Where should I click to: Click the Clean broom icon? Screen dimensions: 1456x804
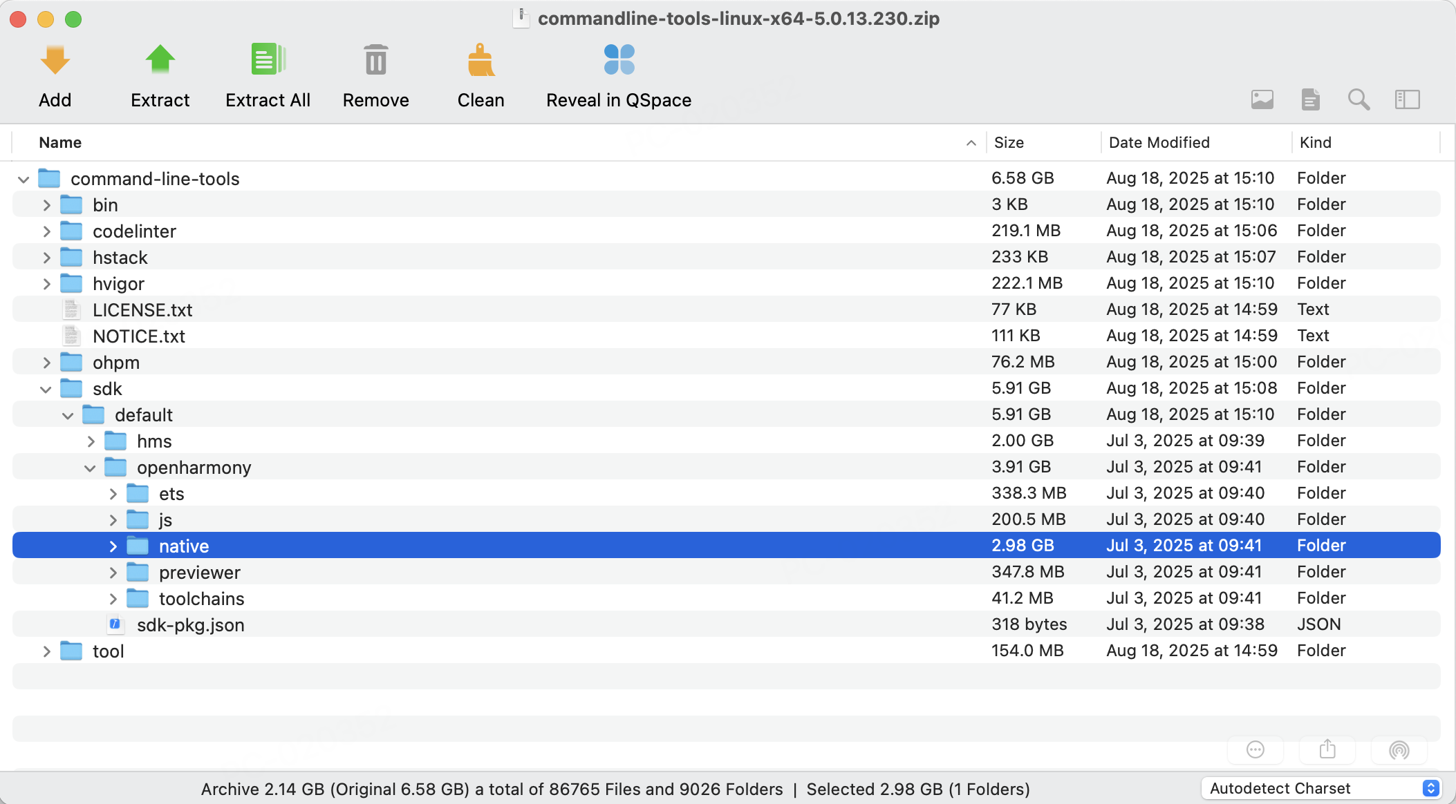pos(480,61)
